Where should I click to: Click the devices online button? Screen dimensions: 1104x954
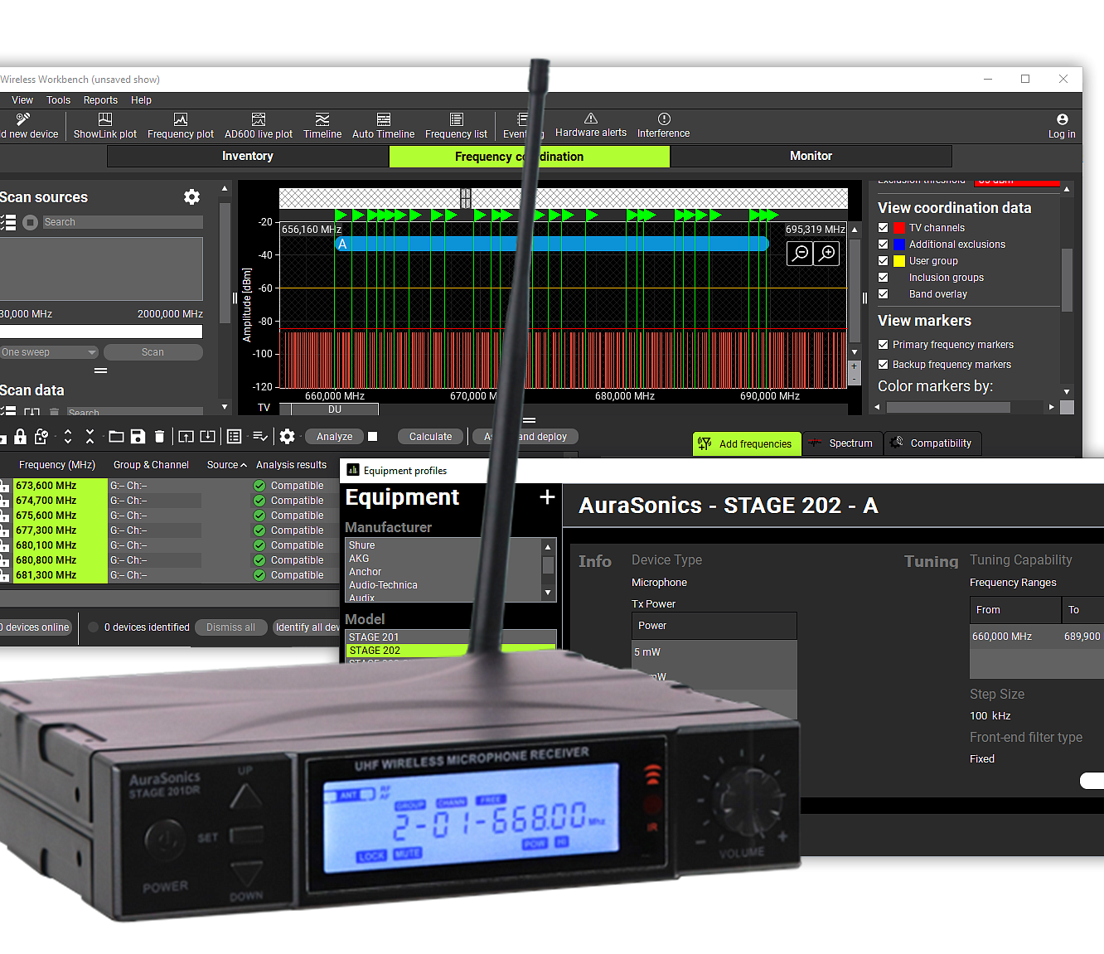(36, 627)
